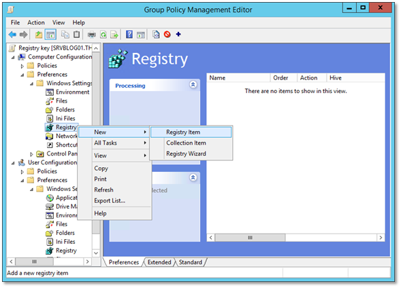The image size is (401, 288).
Task: Click the Forward arrow toolbar icon
Action: point(24,34)
